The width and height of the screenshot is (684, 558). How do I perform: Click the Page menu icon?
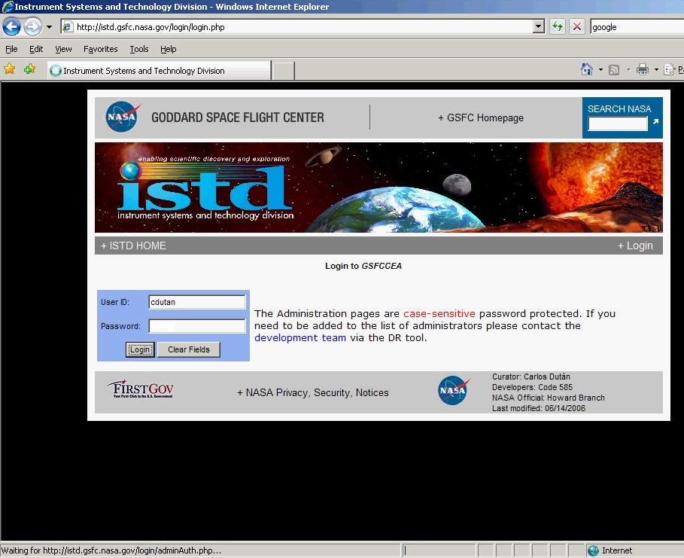coord(670,69)
